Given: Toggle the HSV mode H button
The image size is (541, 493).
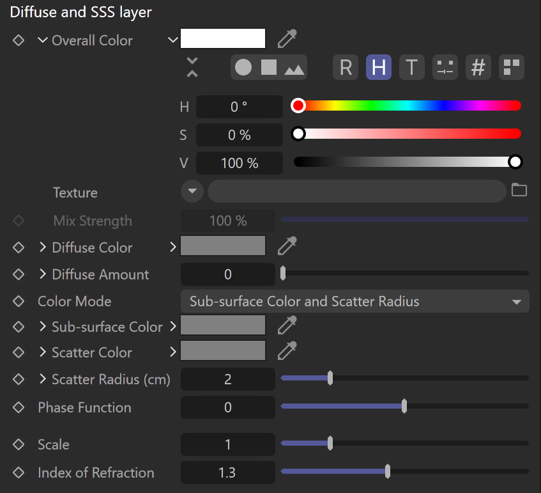Looking at the screenshot, I should (x=379, y=67).
